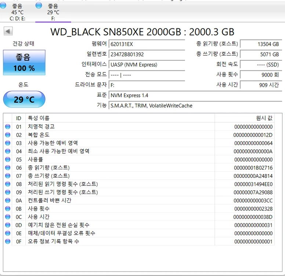Click status dot for 0A 컨트롤러 바쁜 시간
The height and width of the screenshot is (276, 285).
[x=8, y=201]
